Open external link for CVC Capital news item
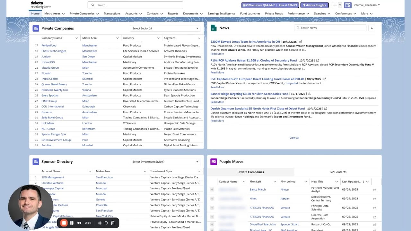Image resolution: width=411 pixels, height=231 pixels. coord(325,79)
